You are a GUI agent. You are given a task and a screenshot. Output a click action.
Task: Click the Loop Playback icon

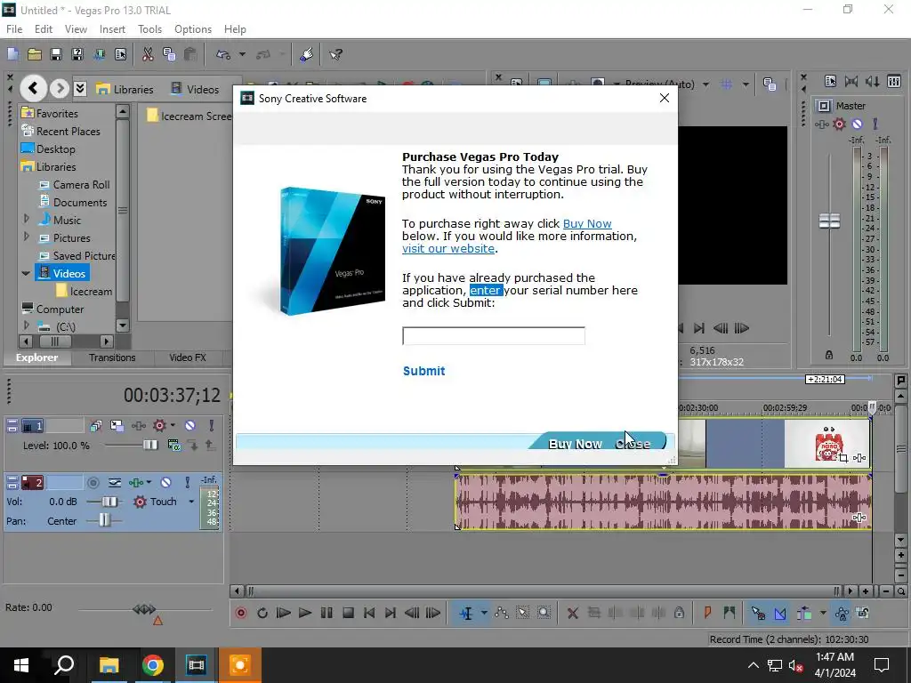coord(262,613)
